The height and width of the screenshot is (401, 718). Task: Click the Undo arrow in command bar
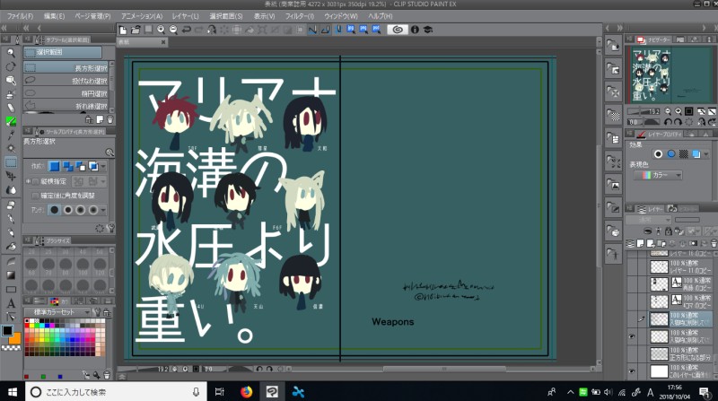pos(186,30)
